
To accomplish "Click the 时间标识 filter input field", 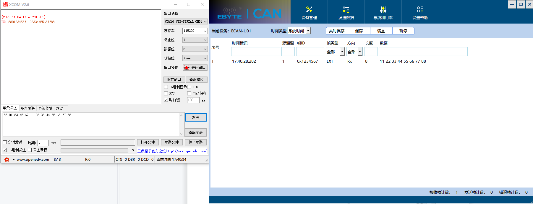I will tap(255, 52).
